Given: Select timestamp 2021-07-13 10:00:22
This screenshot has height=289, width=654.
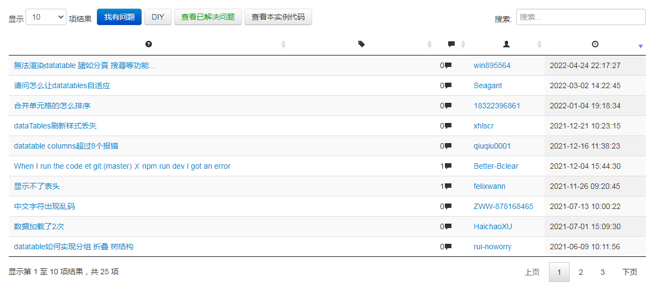Looking at the screenshot, I should tap(585, 206).
